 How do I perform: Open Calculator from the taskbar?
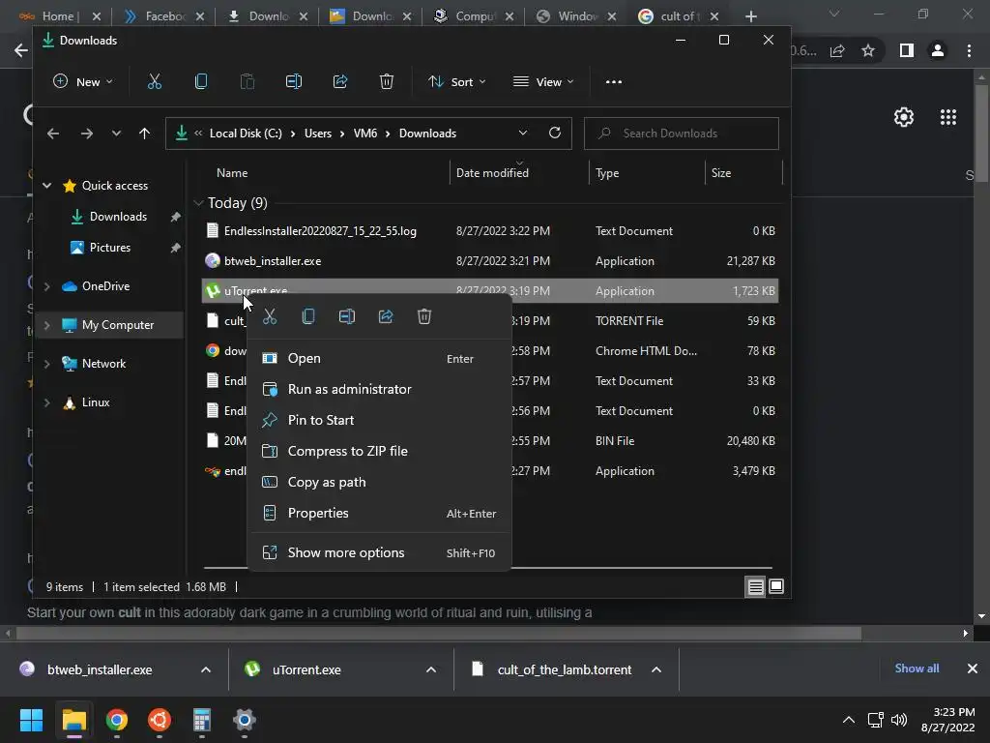tap(201, 720)
